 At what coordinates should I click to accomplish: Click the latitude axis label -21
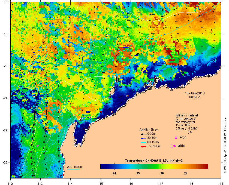tap(5, 98)
